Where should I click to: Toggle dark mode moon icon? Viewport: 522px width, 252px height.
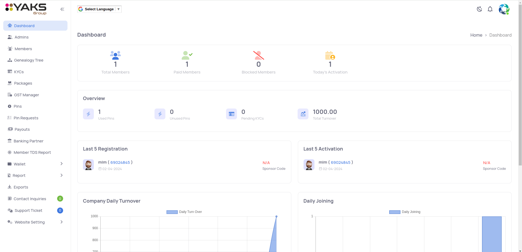coord(480,9)
